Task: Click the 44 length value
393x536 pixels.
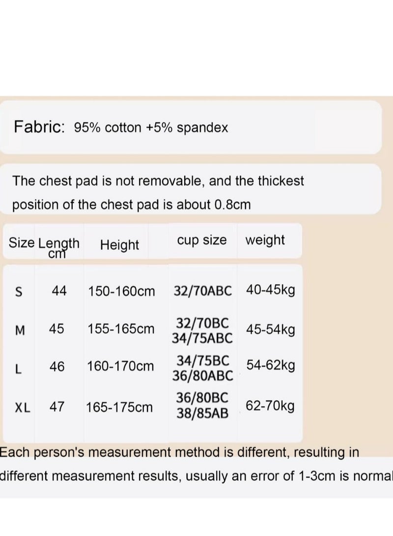Action: (x=59, y=292)
